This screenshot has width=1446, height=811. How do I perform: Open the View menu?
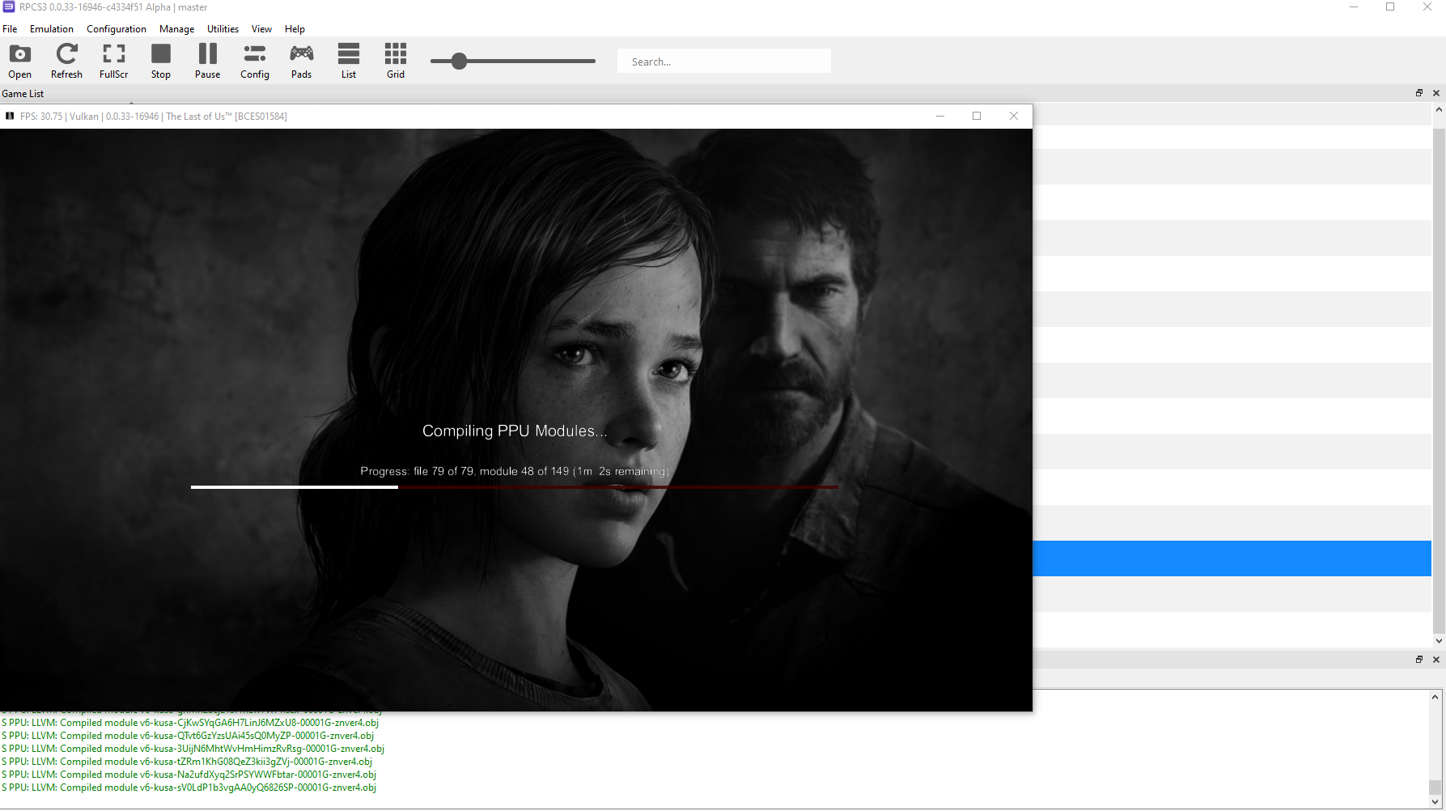[261, 28]
